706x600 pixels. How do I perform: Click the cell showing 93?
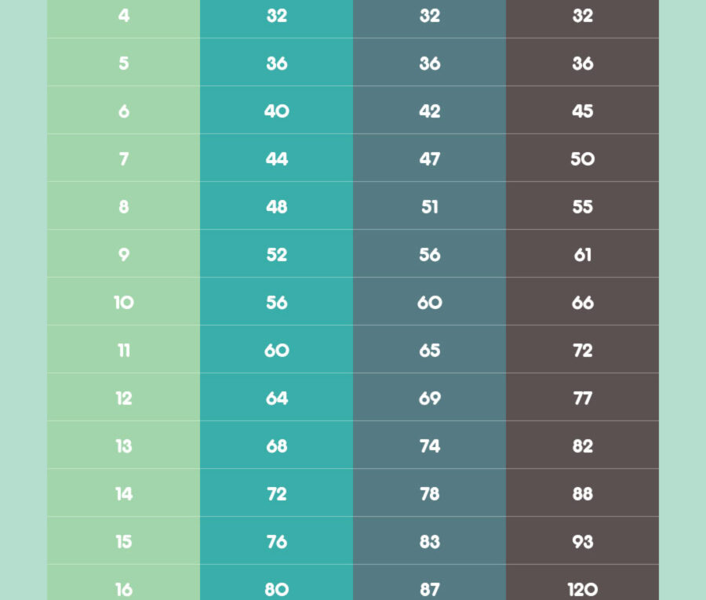[x=582, y=542]
